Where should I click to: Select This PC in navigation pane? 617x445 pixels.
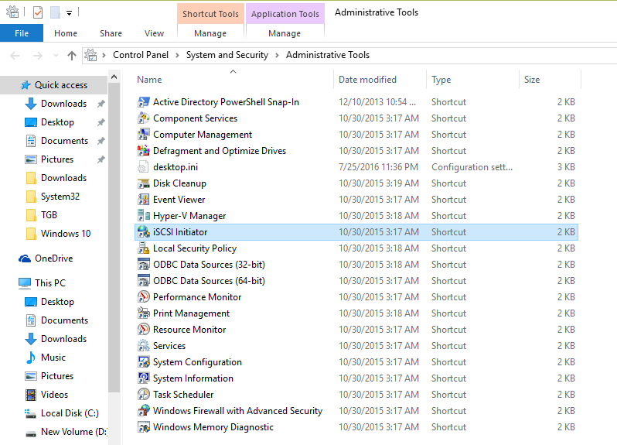point(49,282)
